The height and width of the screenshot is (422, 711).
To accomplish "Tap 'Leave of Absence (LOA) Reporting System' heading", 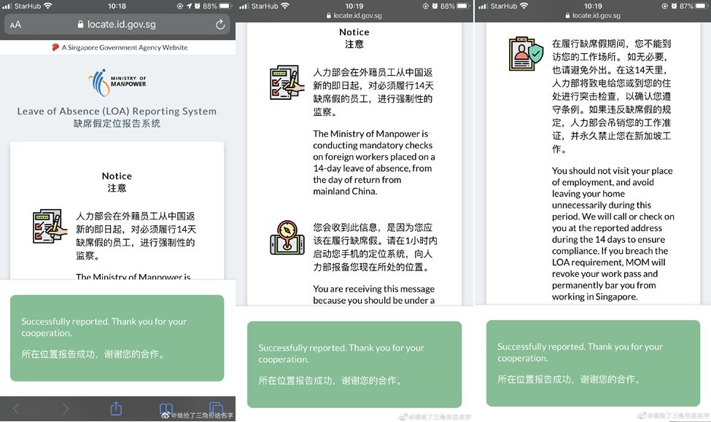I will pos(117,112).
